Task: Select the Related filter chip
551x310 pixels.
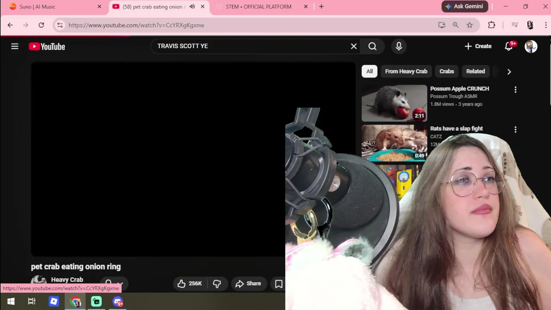Action: pyautogui.click(x=475, y=71)
